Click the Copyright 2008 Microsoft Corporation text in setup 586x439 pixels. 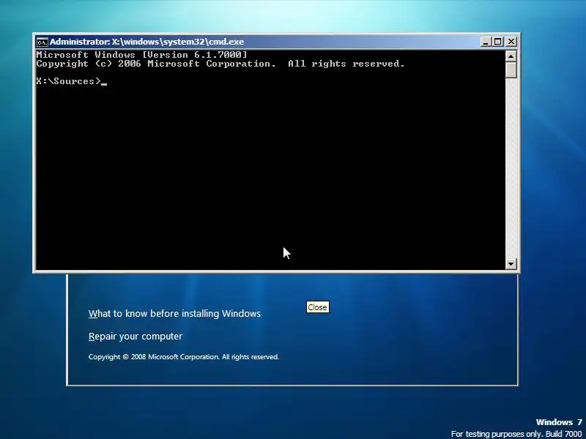point(184,357)
